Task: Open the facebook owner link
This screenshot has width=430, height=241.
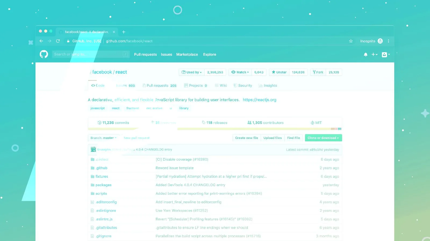Action: [102, 72]
